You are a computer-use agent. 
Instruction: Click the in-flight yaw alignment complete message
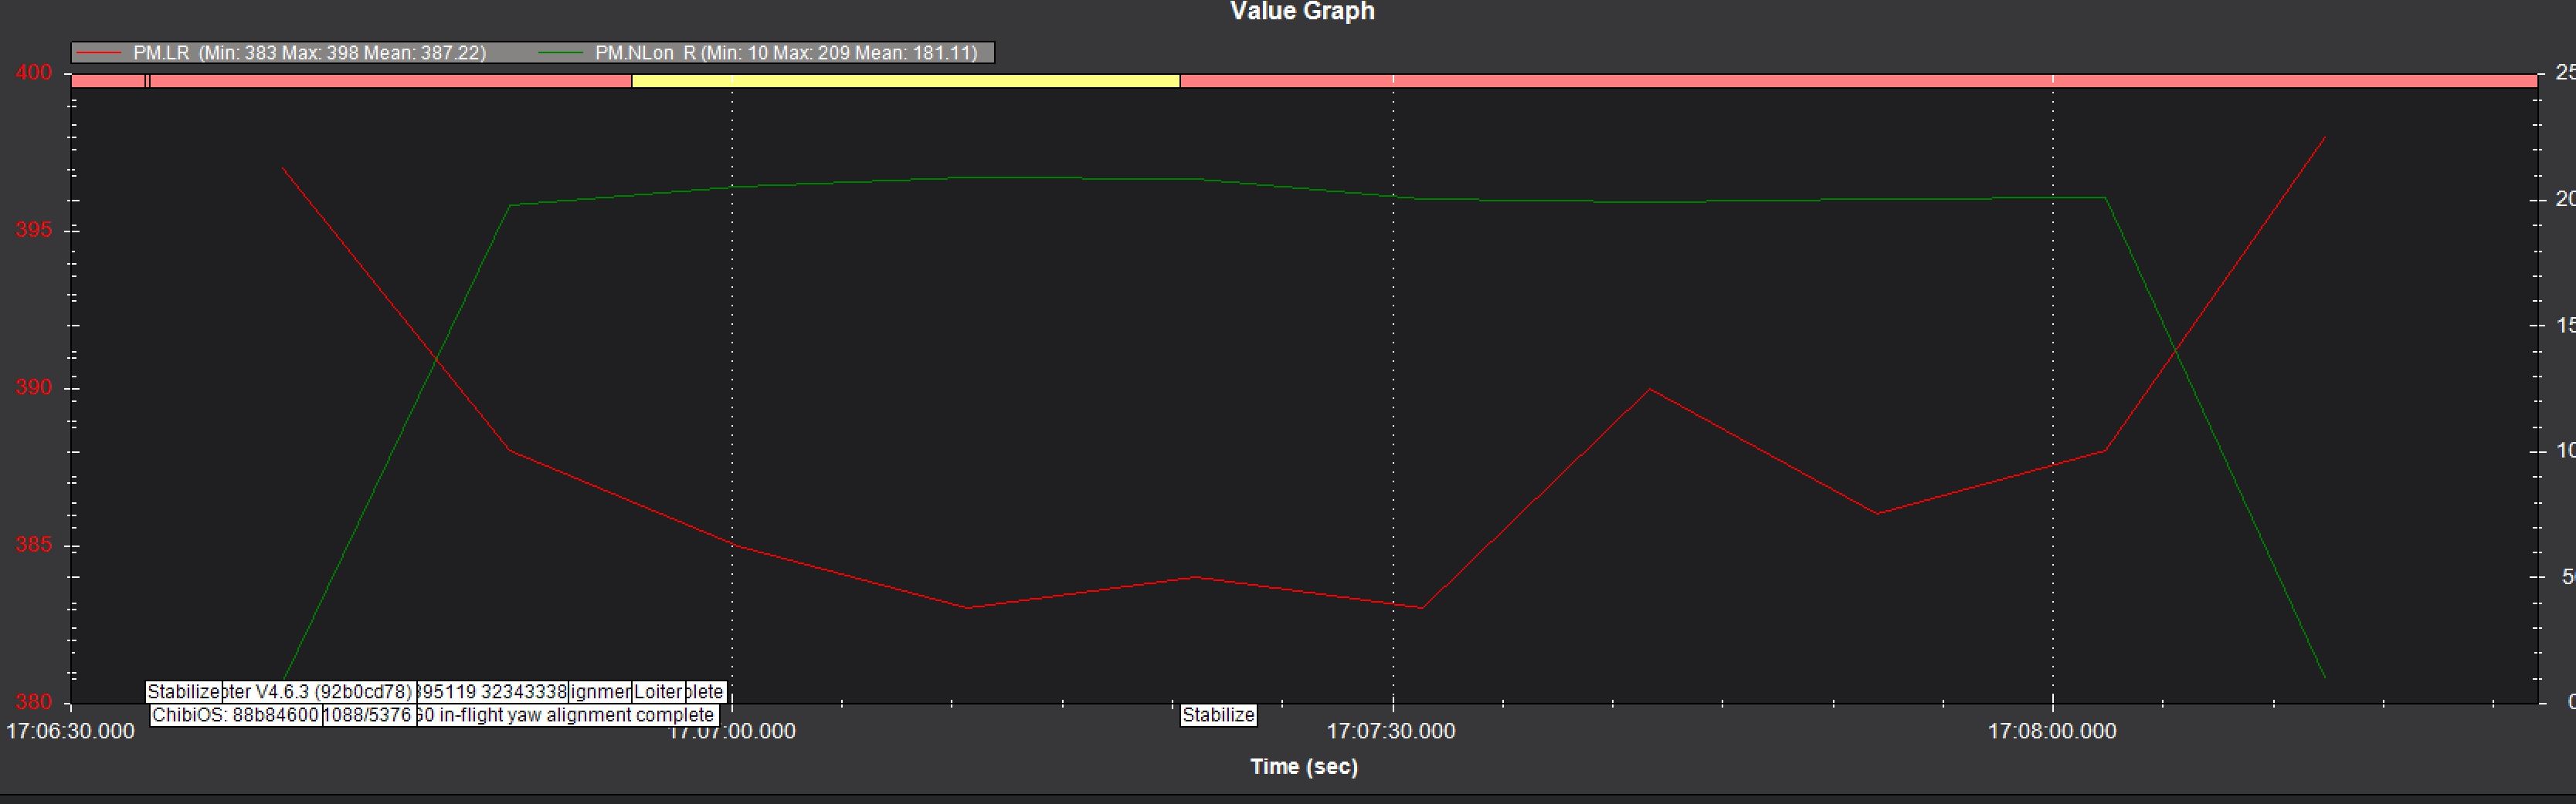567,715
